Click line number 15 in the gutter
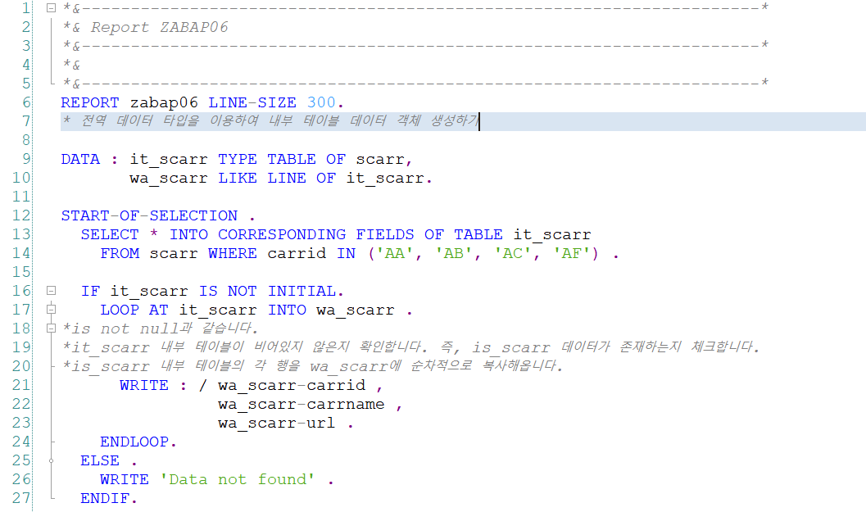This screenshot has width=866, height=512. click(x=21, y=272)
